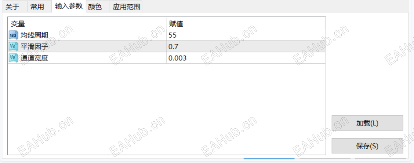Select the 均线周期 variable row
The width and height of the screenshot is (414, 163).
(167, 35)
